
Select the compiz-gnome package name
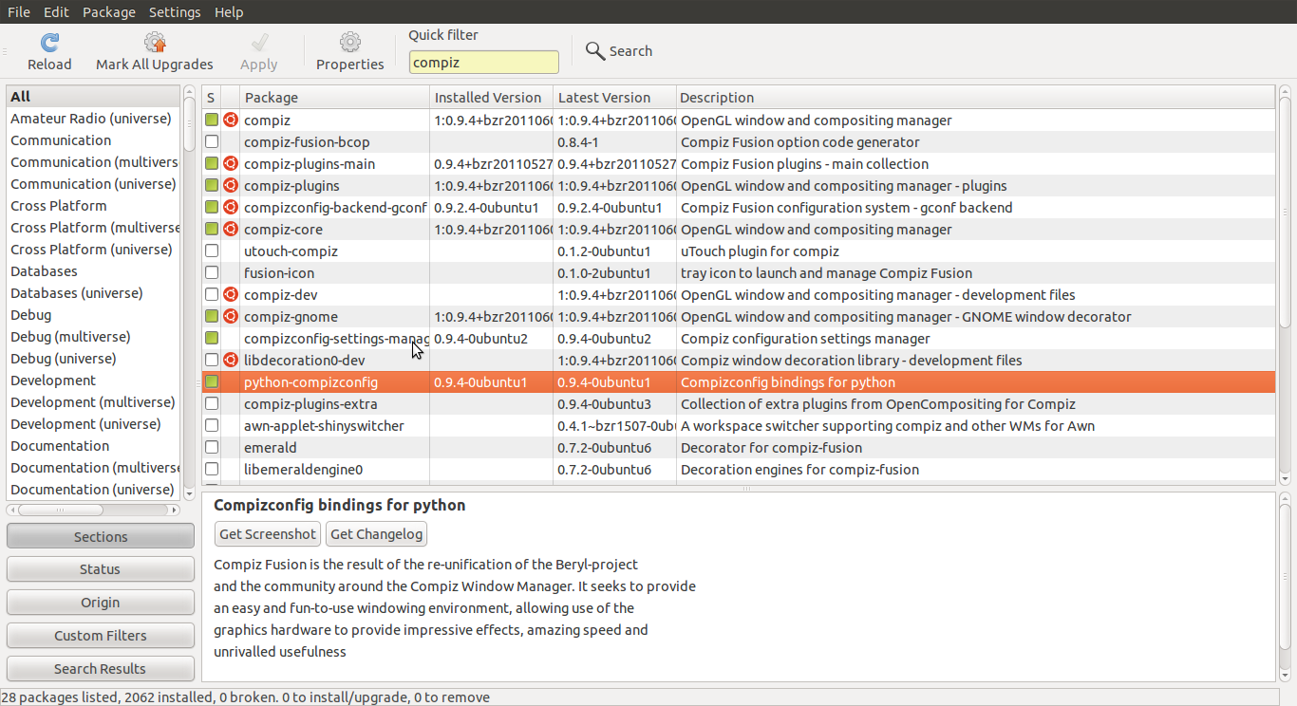[291, 317]
